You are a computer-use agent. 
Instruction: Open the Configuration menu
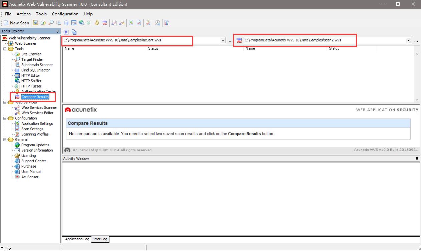[65, 14]
